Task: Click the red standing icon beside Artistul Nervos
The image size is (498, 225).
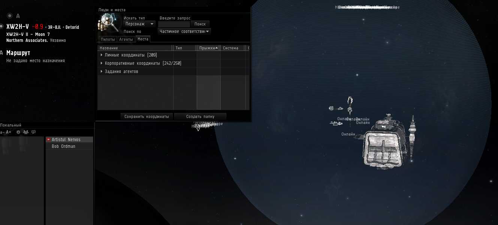Action: [x=48, y=140]
